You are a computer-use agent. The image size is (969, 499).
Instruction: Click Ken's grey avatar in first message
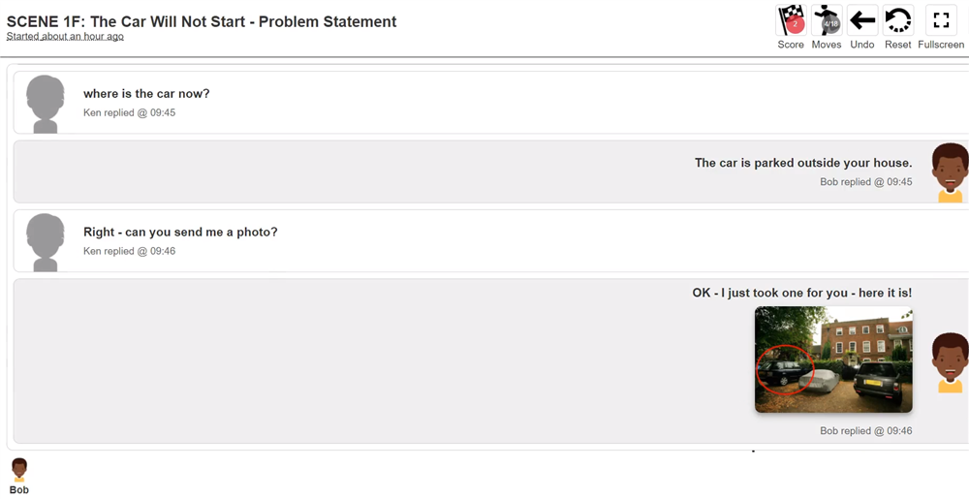[46, 104]
